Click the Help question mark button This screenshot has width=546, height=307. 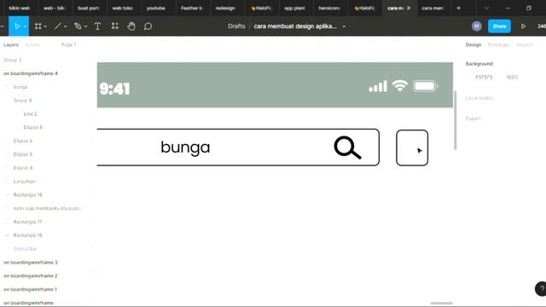point(541,289)
